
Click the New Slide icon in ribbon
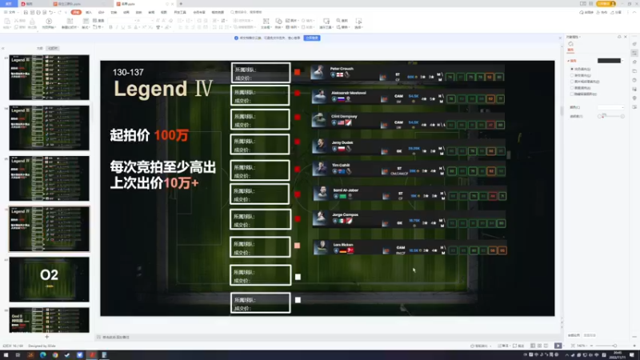(x=70, y=22)
